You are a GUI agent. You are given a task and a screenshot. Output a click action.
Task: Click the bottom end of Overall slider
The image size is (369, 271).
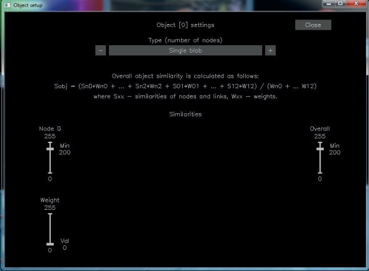click(320, 173)
